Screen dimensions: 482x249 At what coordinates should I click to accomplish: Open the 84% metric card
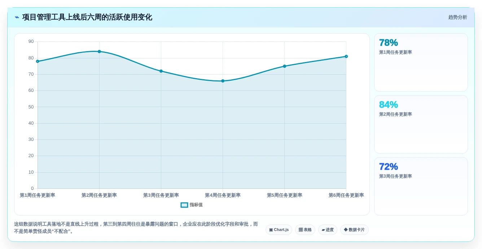(421, 124)
